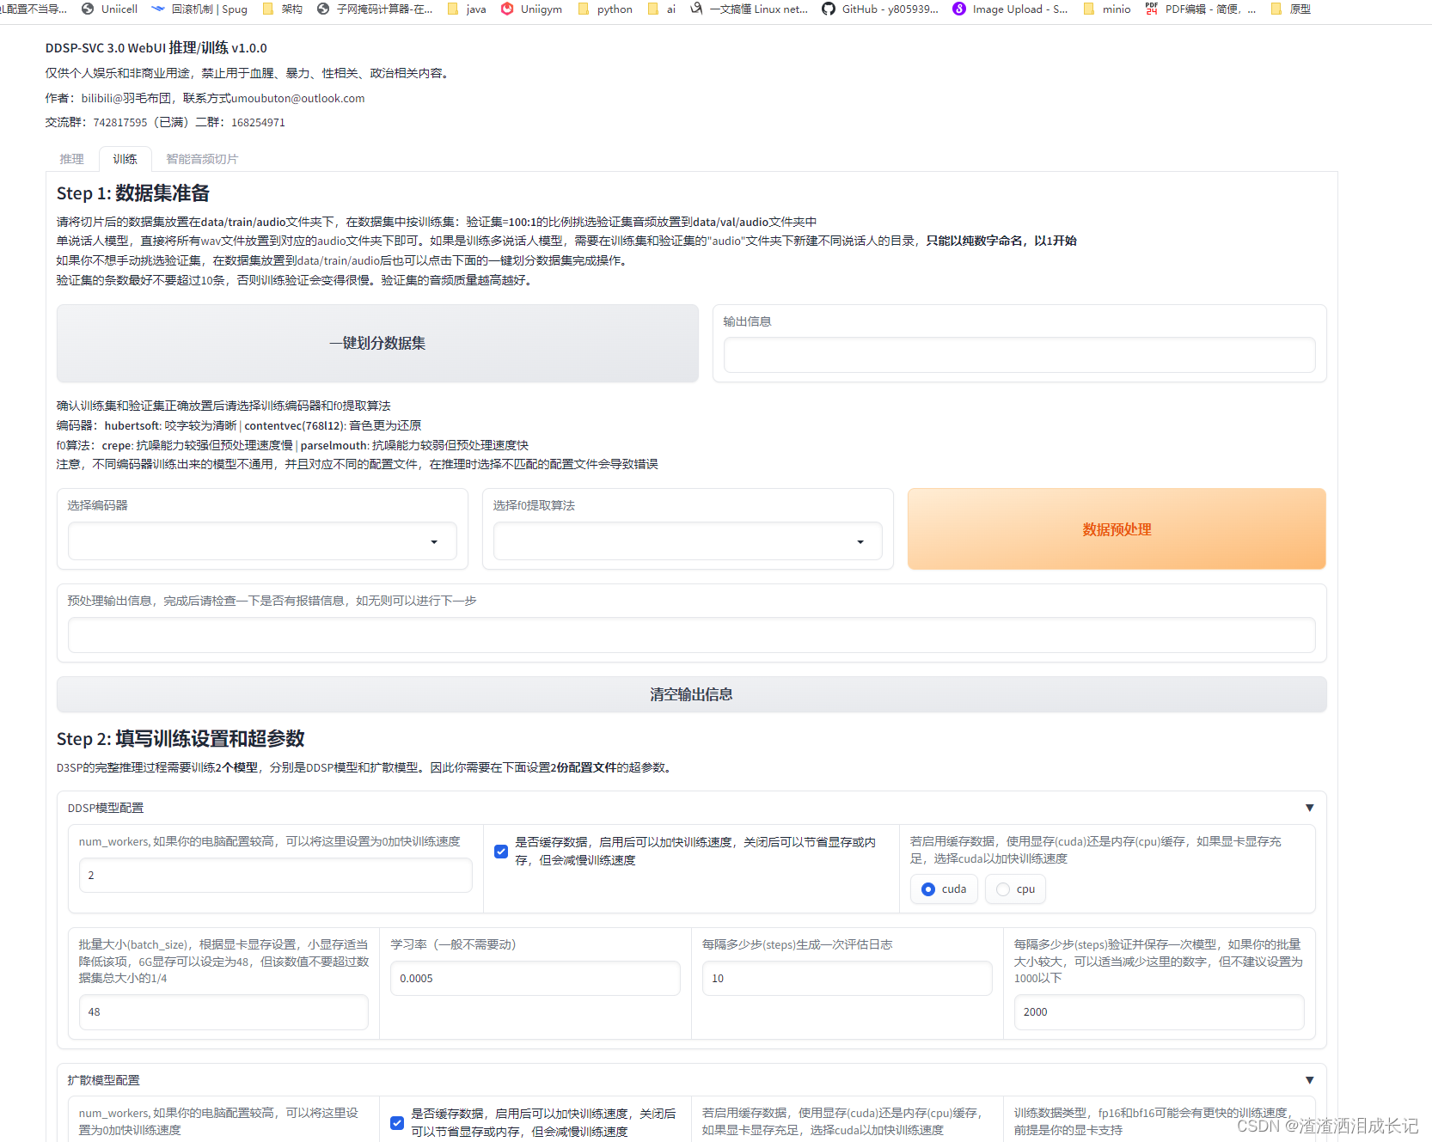
Task: Open the Spug 回滚机制 bookmark
Action: click(202, 9)
